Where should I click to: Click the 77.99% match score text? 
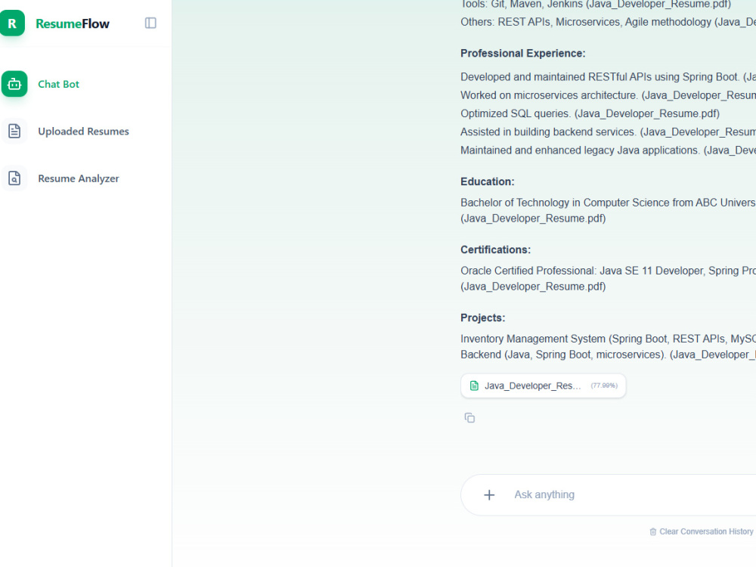[604, 386]
